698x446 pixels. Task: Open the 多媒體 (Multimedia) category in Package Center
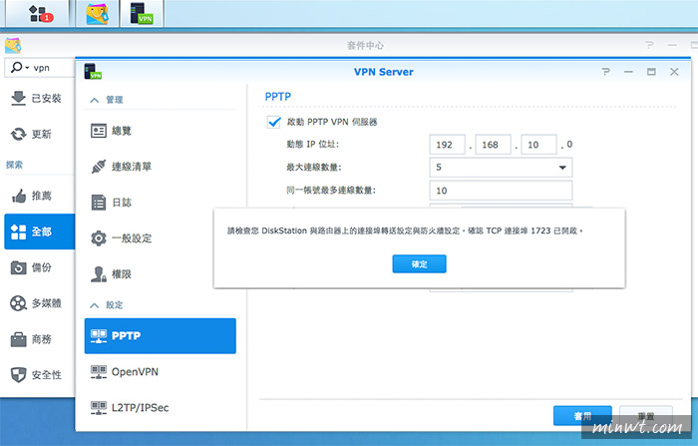(x=39, y=303)
